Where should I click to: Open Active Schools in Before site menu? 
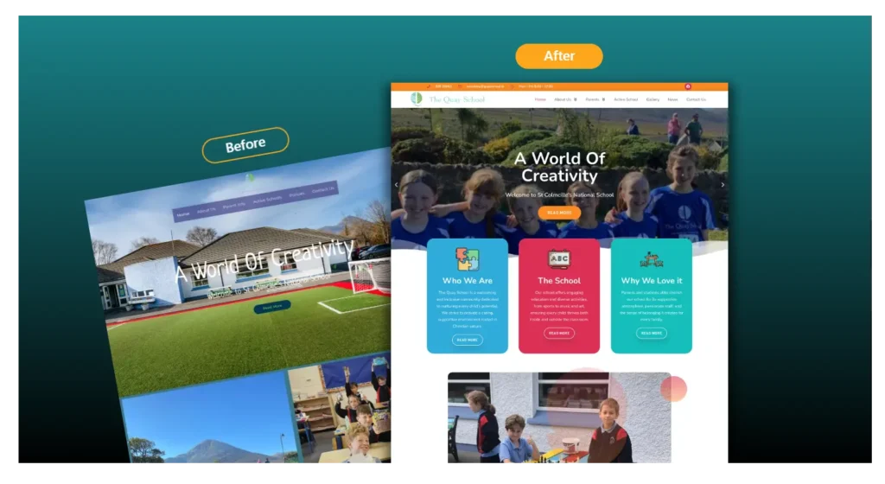click(267, 199)
